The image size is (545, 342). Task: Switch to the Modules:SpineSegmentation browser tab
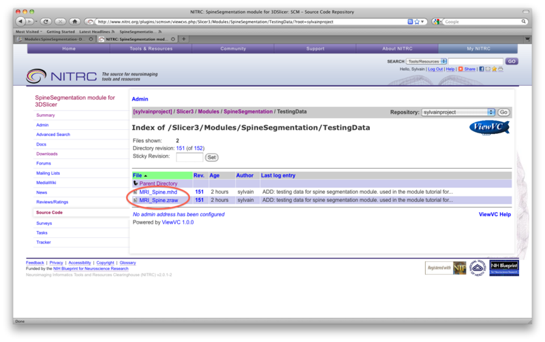pyautogui.click(x=54, y=39)
